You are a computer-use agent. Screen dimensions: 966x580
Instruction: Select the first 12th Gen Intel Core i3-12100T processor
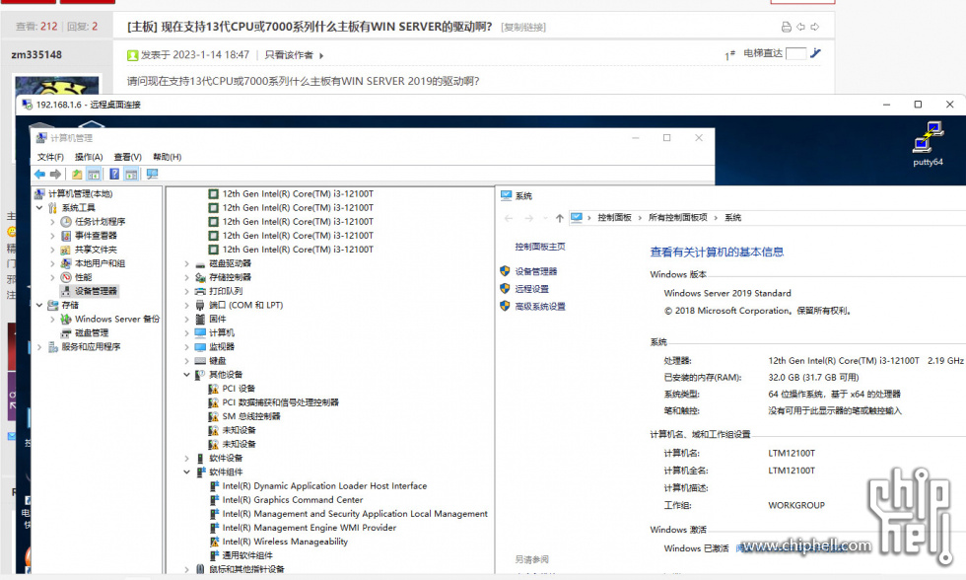pyautogui.click(x=298, y=193)
